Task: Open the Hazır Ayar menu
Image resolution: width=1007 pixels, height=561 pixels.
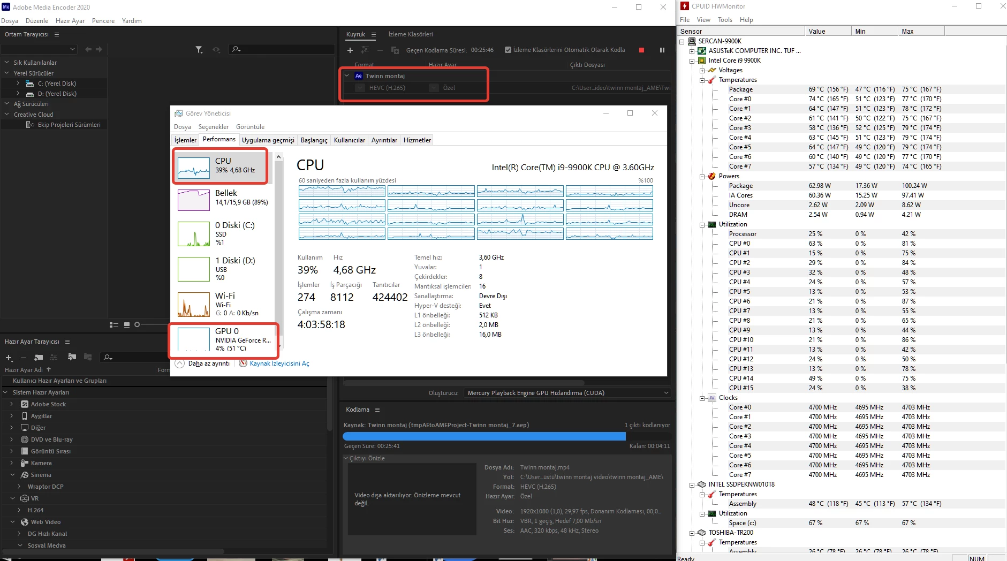Action: click(x=70, y=21)
